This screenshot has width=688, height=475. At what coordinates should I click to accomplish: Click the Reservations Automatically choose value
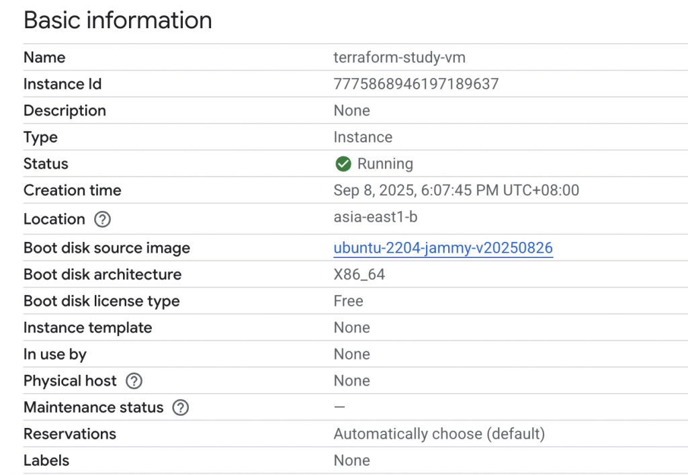tap(439, 434)
